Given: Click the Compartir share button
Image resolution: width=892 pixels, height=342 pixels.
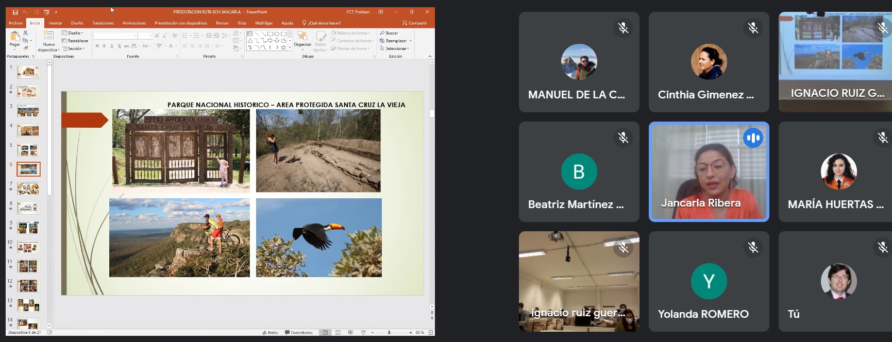Looking at the screenshot, I should click(415, 23).
